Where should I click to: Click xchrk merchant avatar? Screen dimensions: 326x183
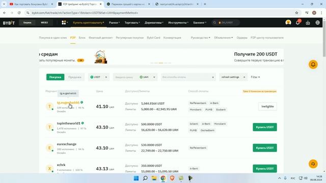49,168
